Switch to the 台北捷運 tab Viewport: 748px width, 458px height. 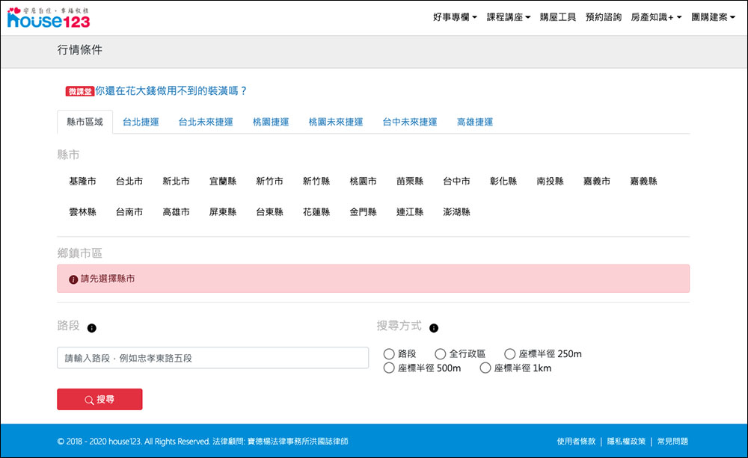click(141, 122)
